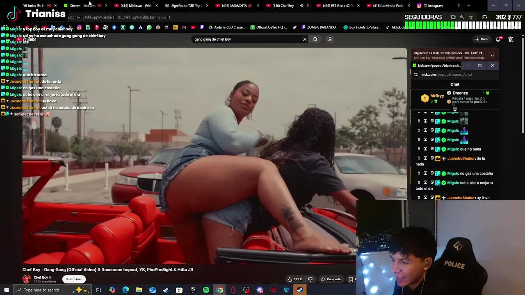Click the YouTube search magnifier button

[315, 39]
